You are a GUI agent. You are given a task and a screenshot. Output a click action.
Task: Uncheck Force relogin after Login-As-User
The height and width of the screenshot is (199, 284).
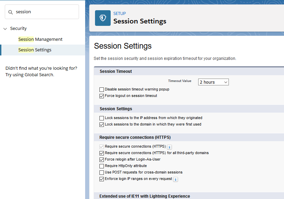(101, 160)
